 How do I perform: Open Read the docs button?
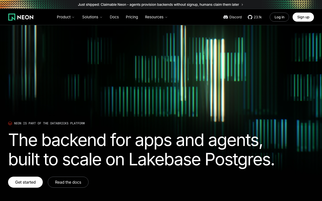click(68, 182)
